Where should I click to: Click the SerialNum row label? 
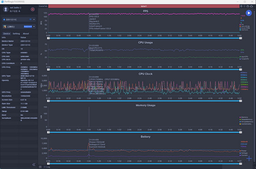click(6, 118)
